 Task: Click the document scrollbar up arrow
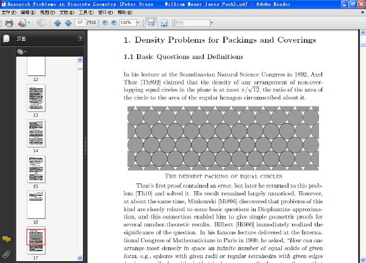363,33
